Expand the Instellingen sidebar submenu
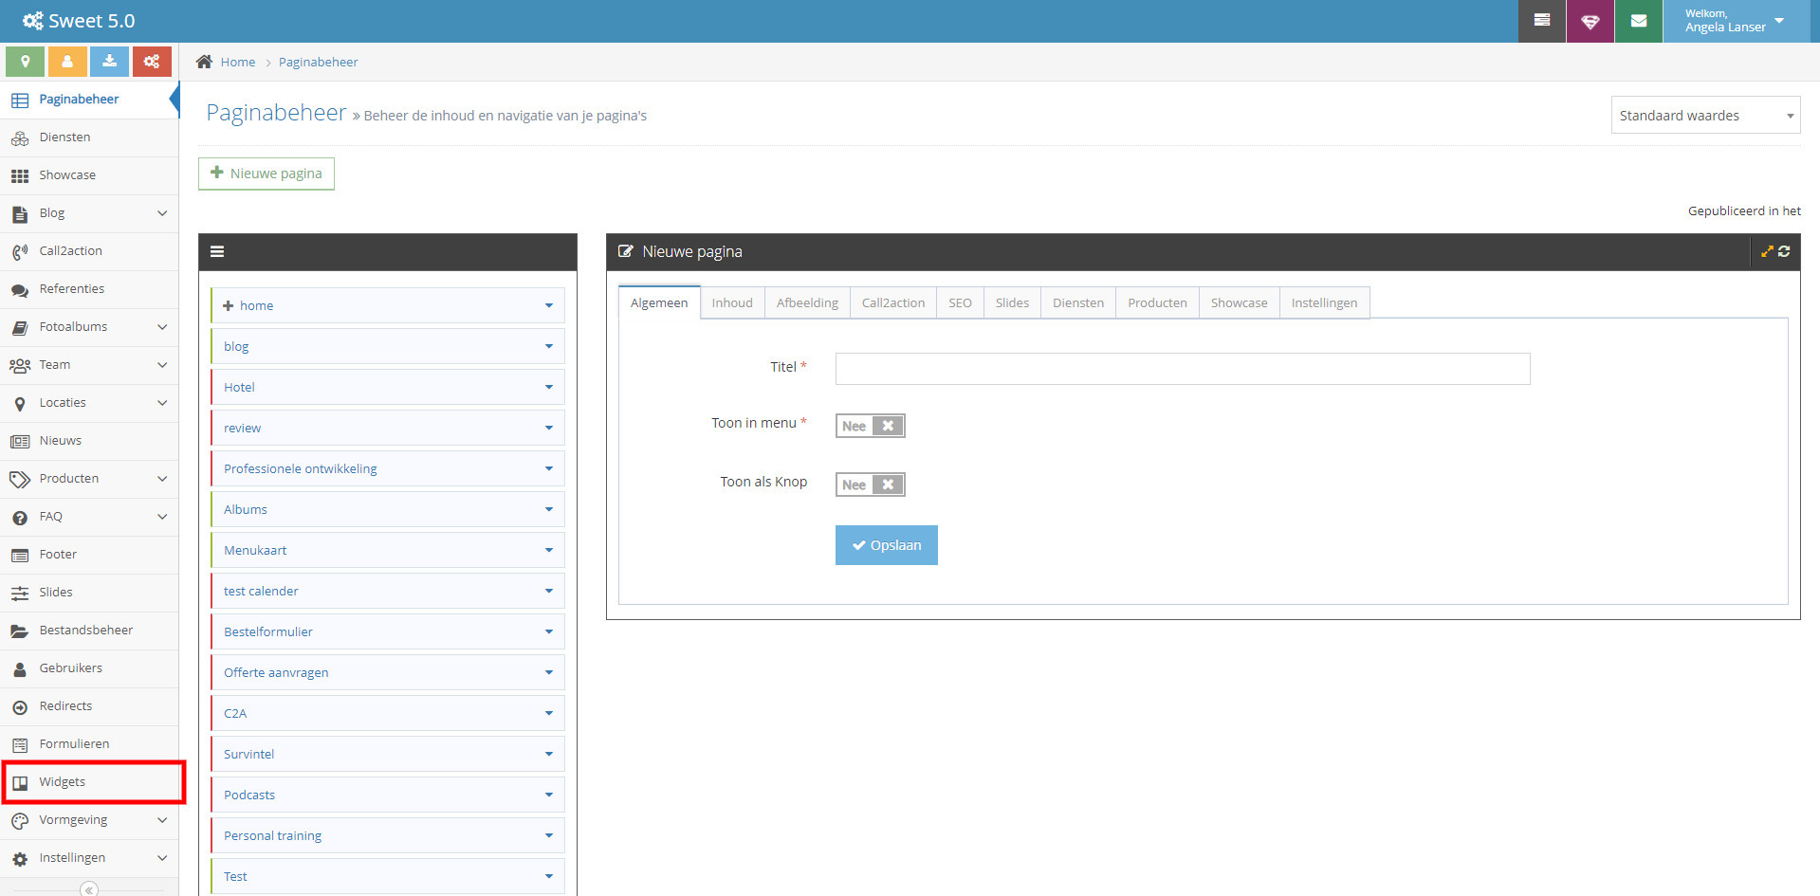Screen dimensions: 1820x896 tap(162, 858)
